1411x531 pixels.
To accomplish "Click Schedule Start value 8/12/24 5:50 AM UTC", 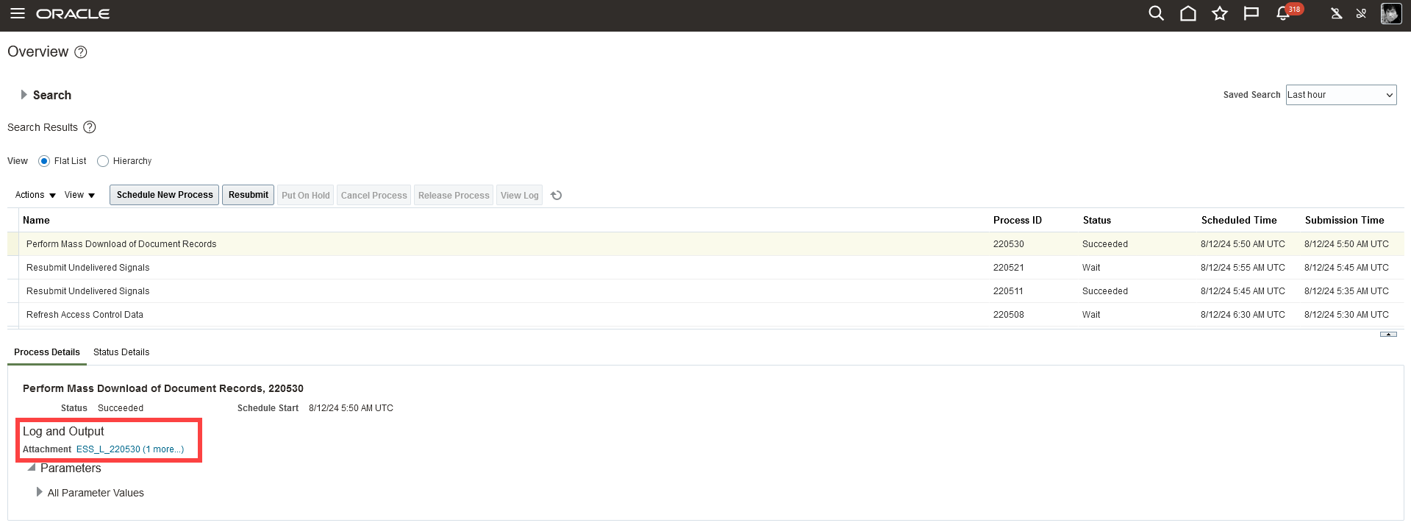I will [x=351, y=408].
